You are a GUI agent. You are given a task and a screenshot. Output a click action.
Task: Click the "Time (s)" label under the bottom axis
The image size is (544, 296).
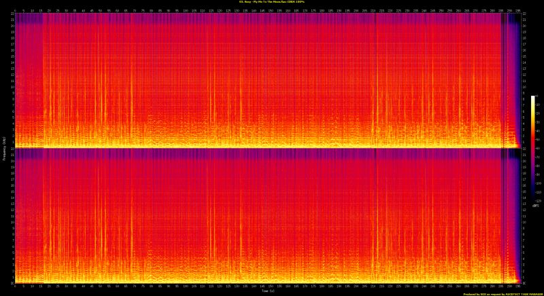[x=269, y=291]
